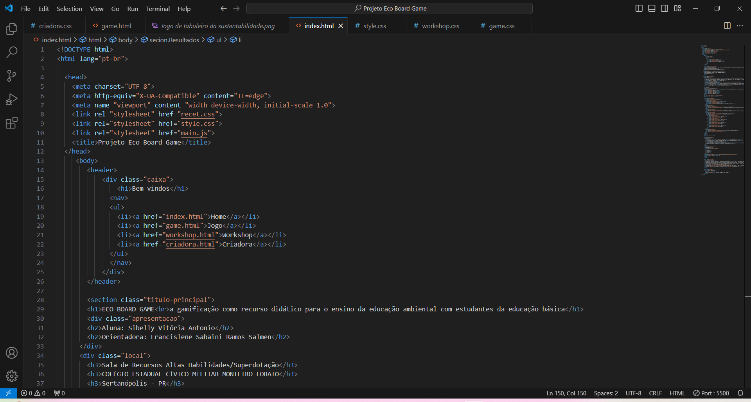Toggle secondary side bar layout icon
Viewport: 751px width, 402px height.
tap(665, 8)
